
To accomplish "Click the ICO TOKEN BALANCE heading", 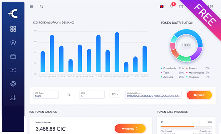I will tap(43, 112).
